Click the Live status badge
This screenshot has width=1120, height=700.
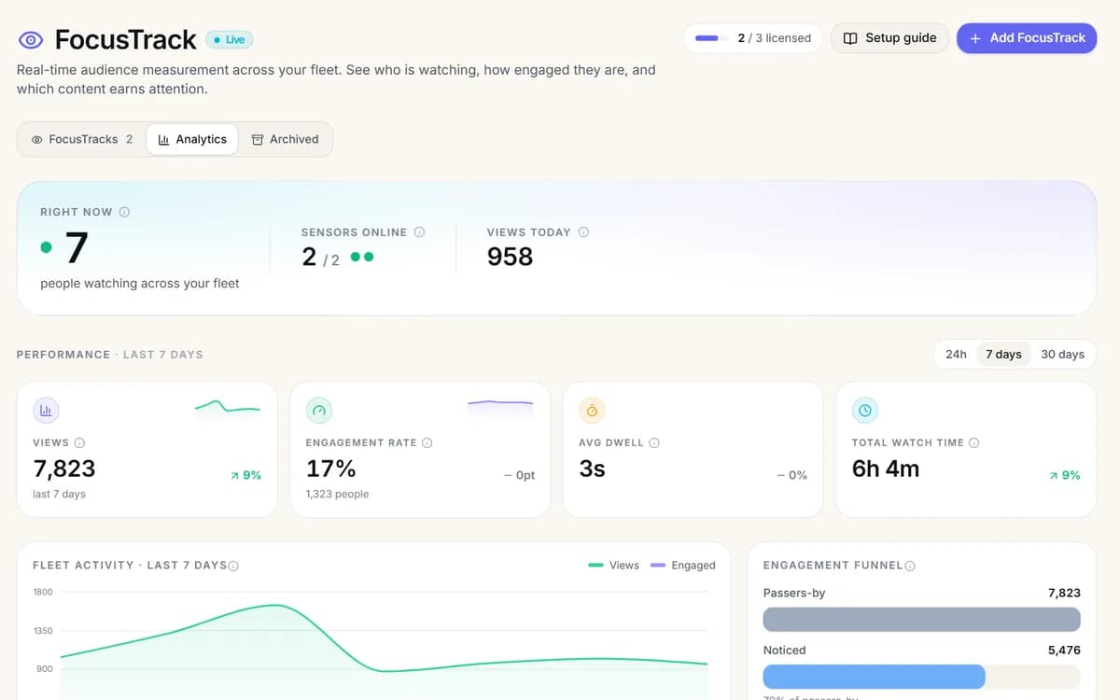tap(229, 40)
